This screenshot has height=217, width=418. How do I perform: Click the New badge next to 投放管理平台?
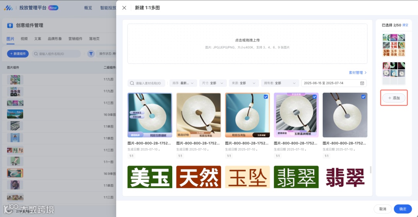(53, 8)
